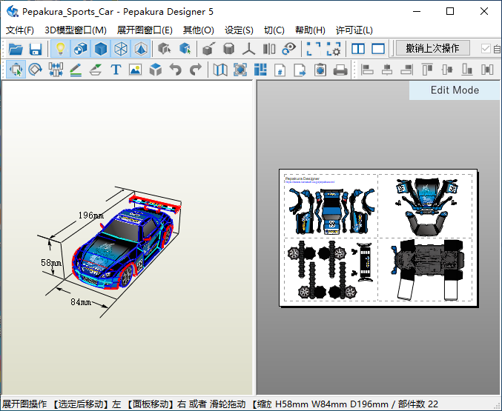This screenshot has height=411, width=502.
Task: Click the page number hash icon
Action: (280, 70)
